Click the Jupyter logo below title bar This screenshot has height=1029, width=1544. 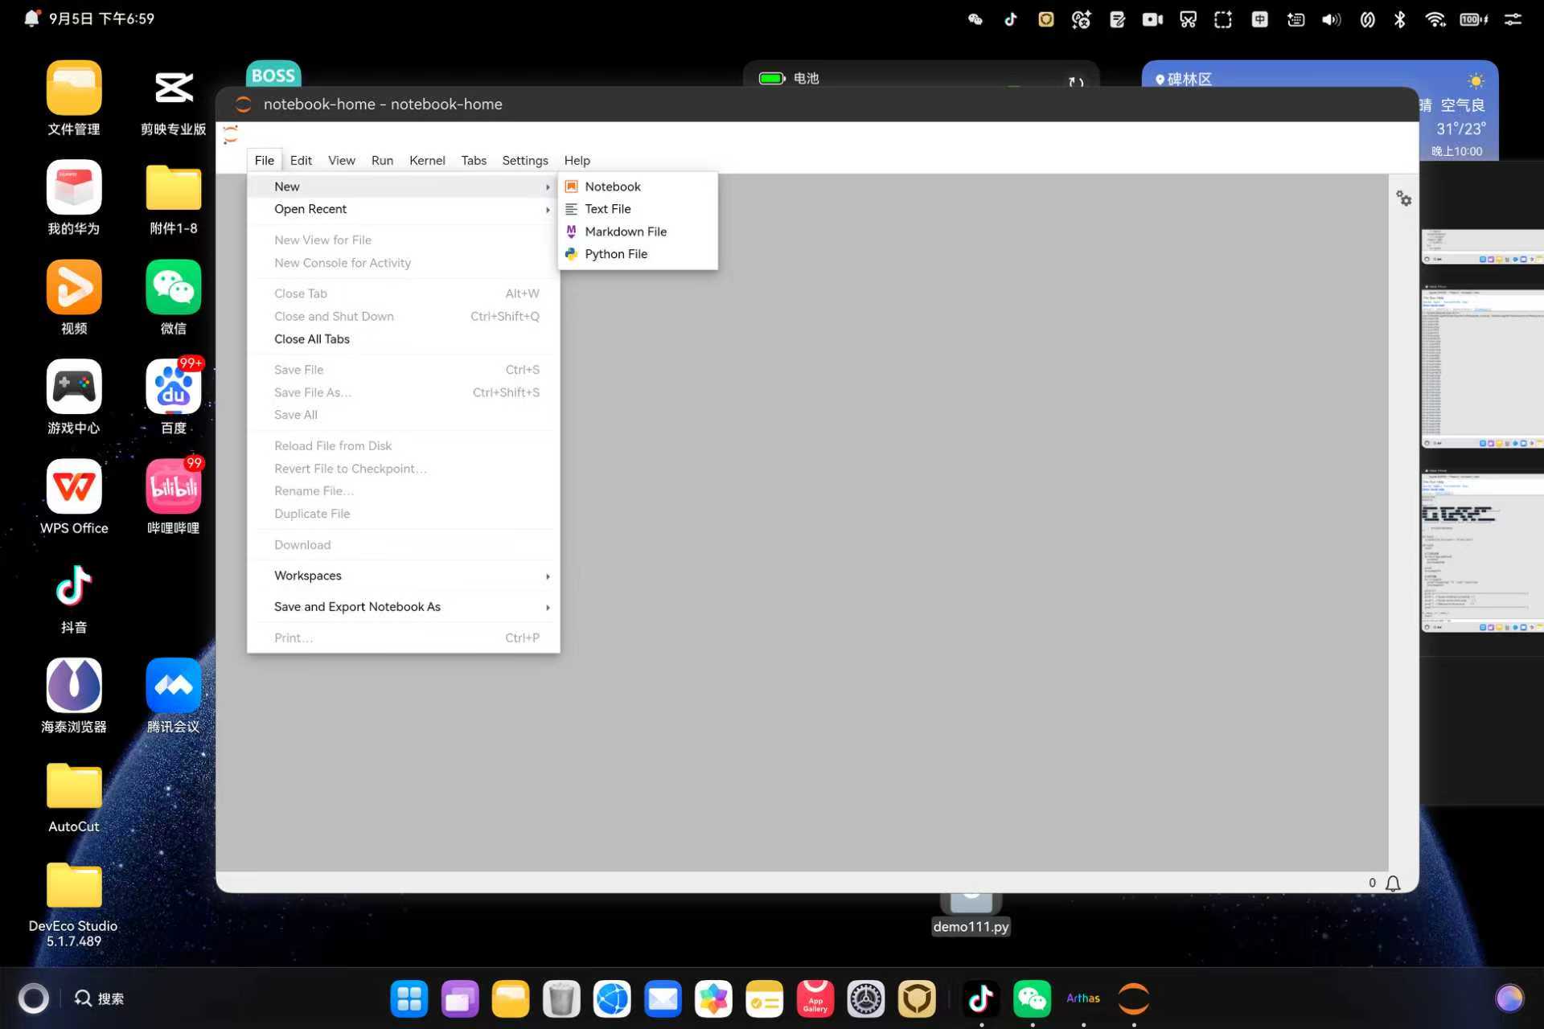click(x=231, y=135)
